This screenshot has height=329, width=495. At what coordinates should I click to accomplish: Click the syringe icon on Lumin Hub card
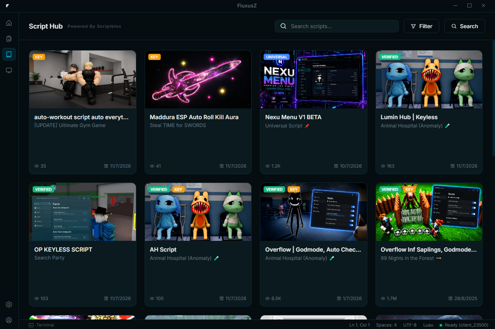(447, 126)
